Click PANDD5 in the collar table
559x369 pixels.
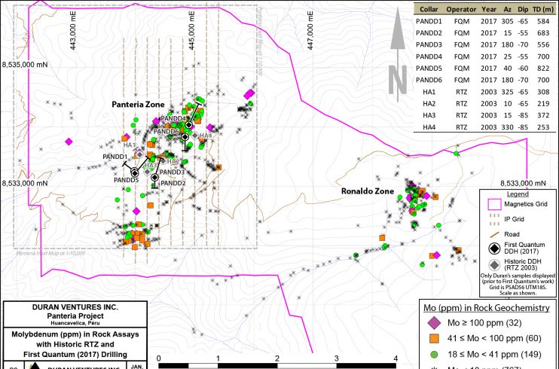pyautogui.click(x=429, y=69)
